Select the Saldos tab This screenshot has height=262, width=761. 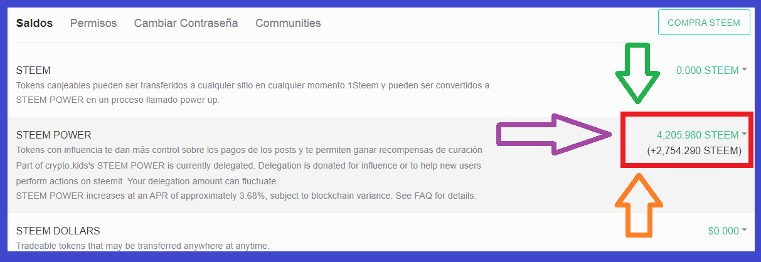(x=34, y=23)
